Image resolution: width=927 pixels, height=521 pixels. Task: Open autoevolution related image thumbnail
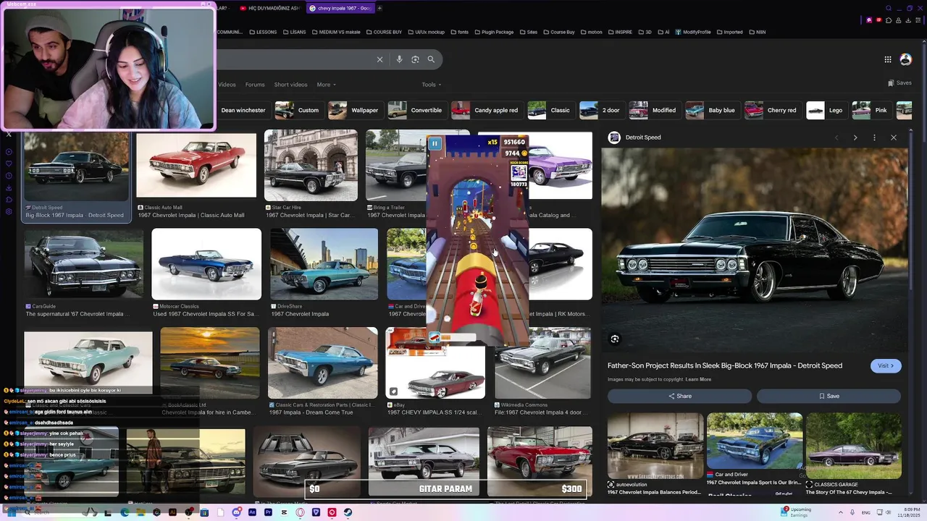tap(655, 446)
